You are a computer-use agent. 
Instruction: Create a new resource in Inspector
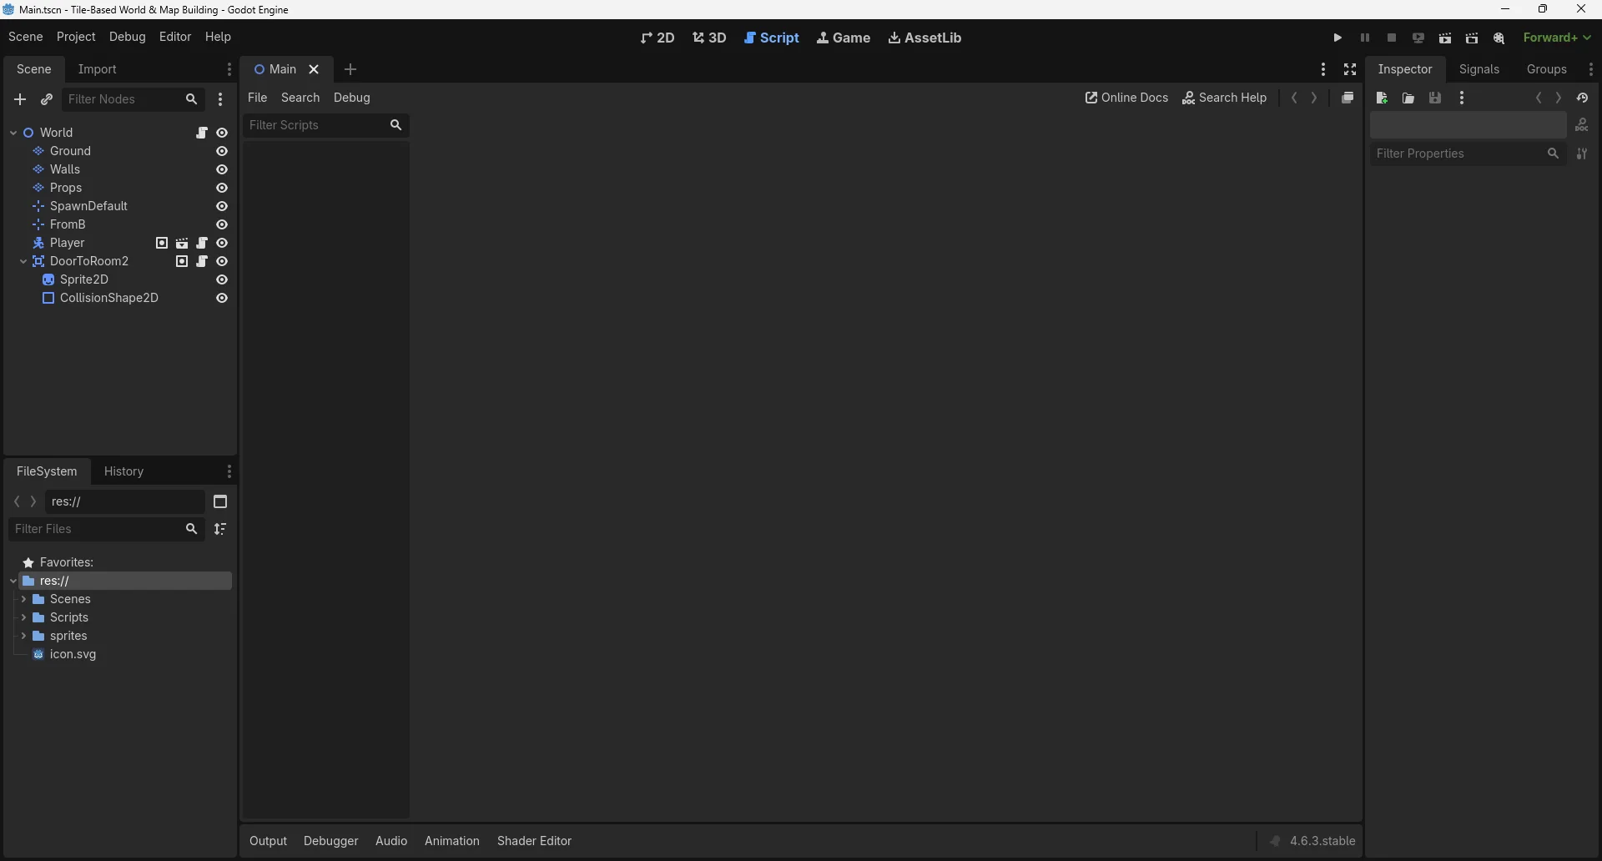(1382, 98)
